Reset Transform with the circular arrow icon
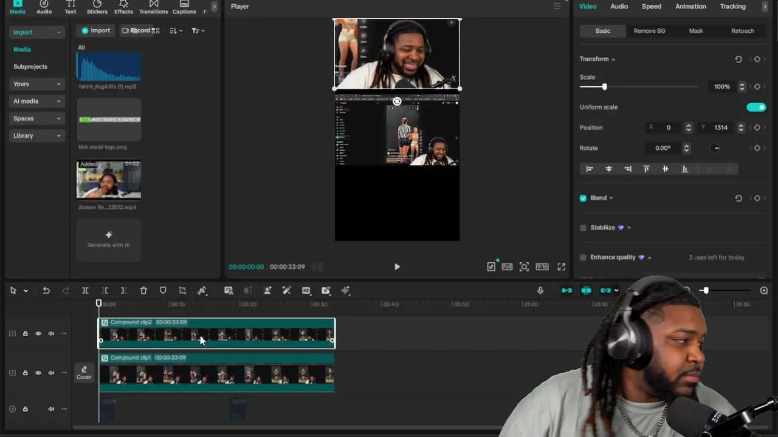Image resolution: width=778 pixels, height=437 pixels. point(738,59)
